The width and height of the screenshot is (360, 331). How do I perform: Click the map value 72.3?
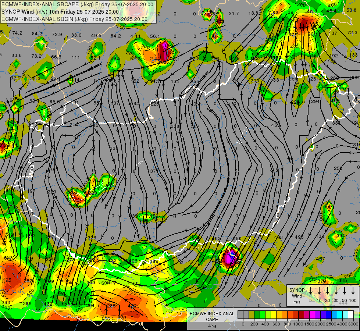point(352,33)
